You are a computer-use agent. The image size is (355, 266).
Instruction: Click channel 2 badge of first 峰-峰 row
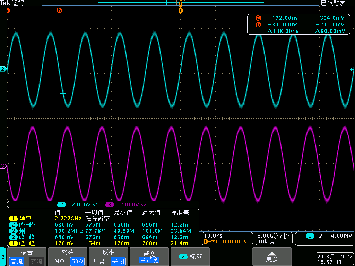pos(14,225)
